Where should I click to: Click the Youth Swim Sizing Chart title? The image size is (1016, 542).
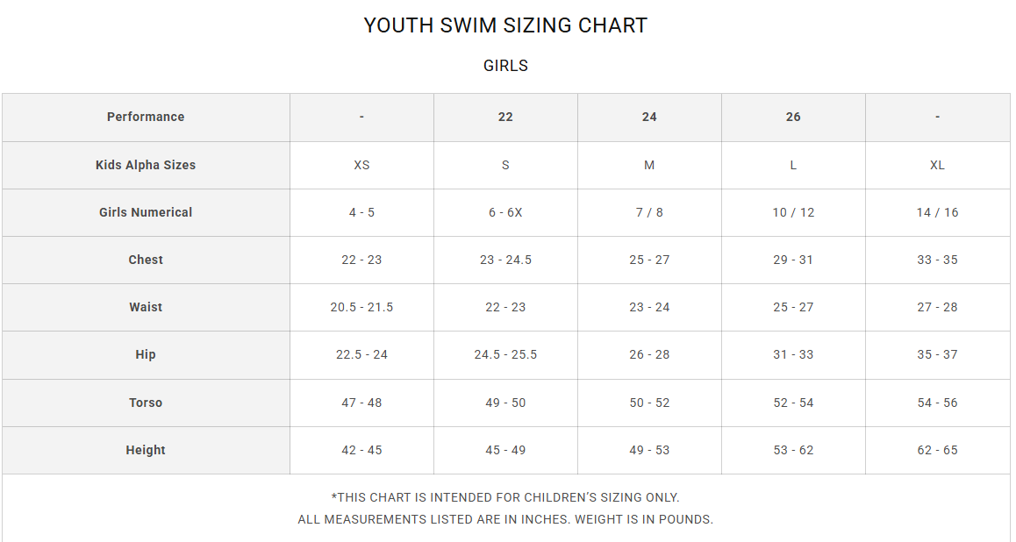tap(505, 25)
